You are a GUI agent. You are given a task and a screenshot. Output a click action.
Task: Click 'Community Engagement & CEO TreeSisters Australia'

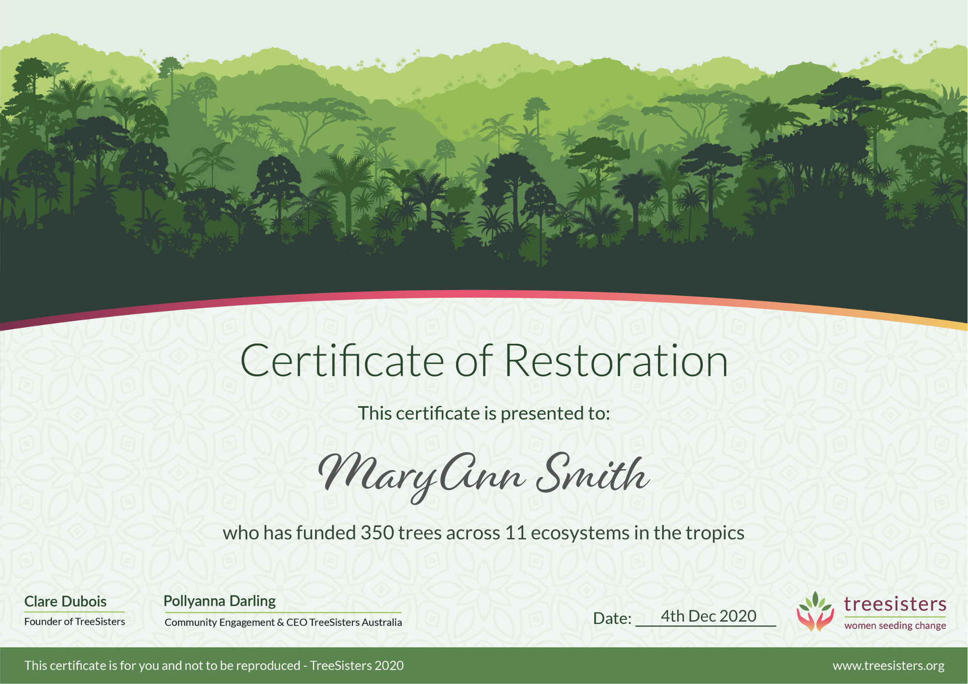283,623
